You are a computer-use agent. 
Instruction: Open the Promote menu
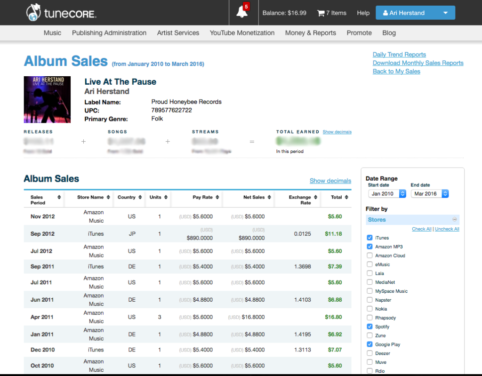(x=359, y=33)
